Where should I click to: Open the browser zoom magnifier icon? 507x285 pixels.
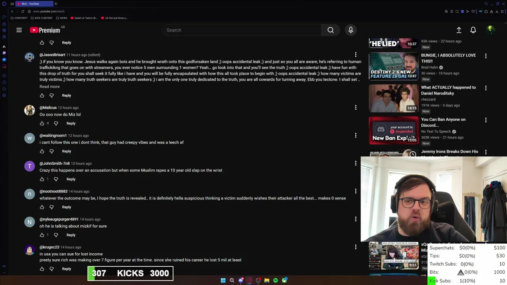pos(446,11)
